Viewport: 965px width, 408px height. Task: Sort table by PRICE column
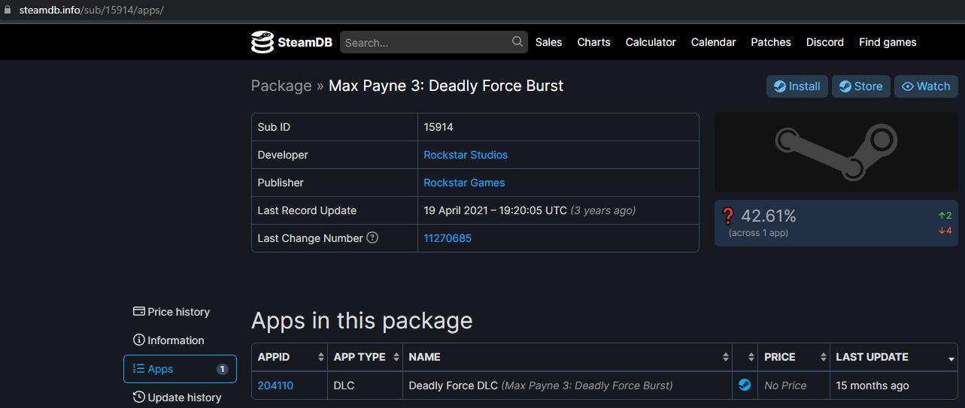(x=793, y=357)
